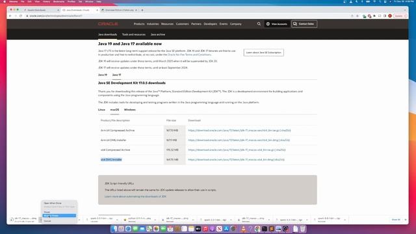The width and height of the screenshot is (416, 234).
Task: Click the x64 Compressed Archive row label
Action: (x=115, y=150)
